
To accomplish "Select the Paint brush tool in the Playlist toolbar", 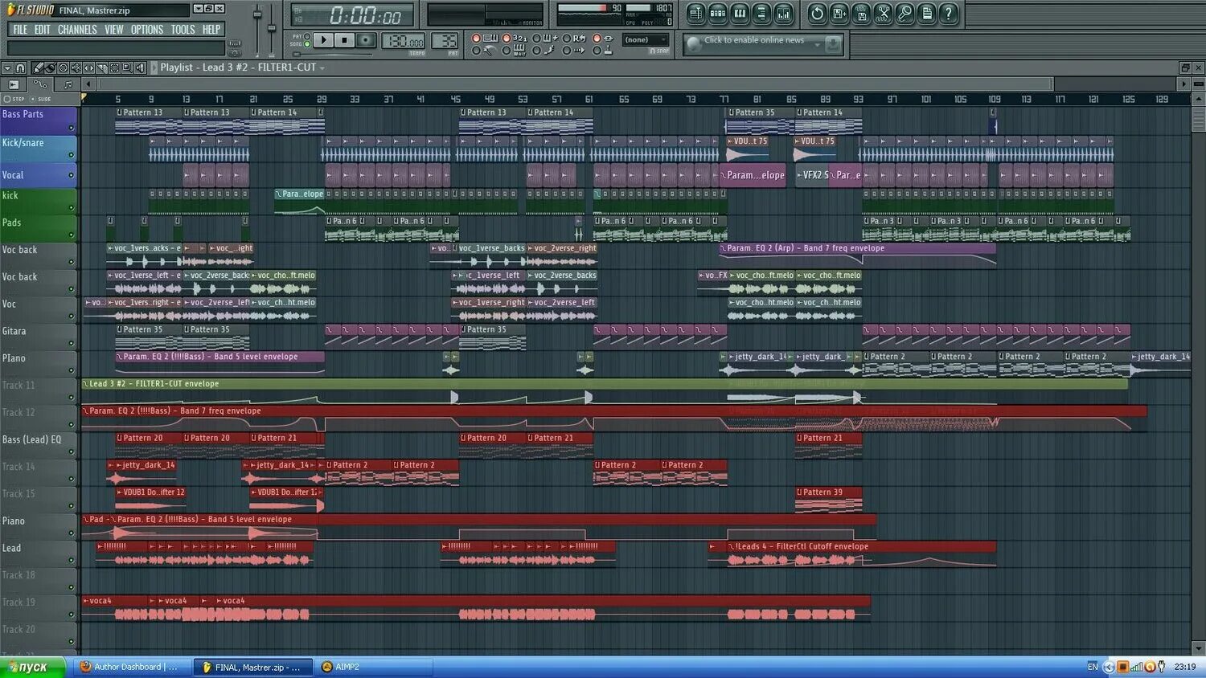I will coord(50,68).
